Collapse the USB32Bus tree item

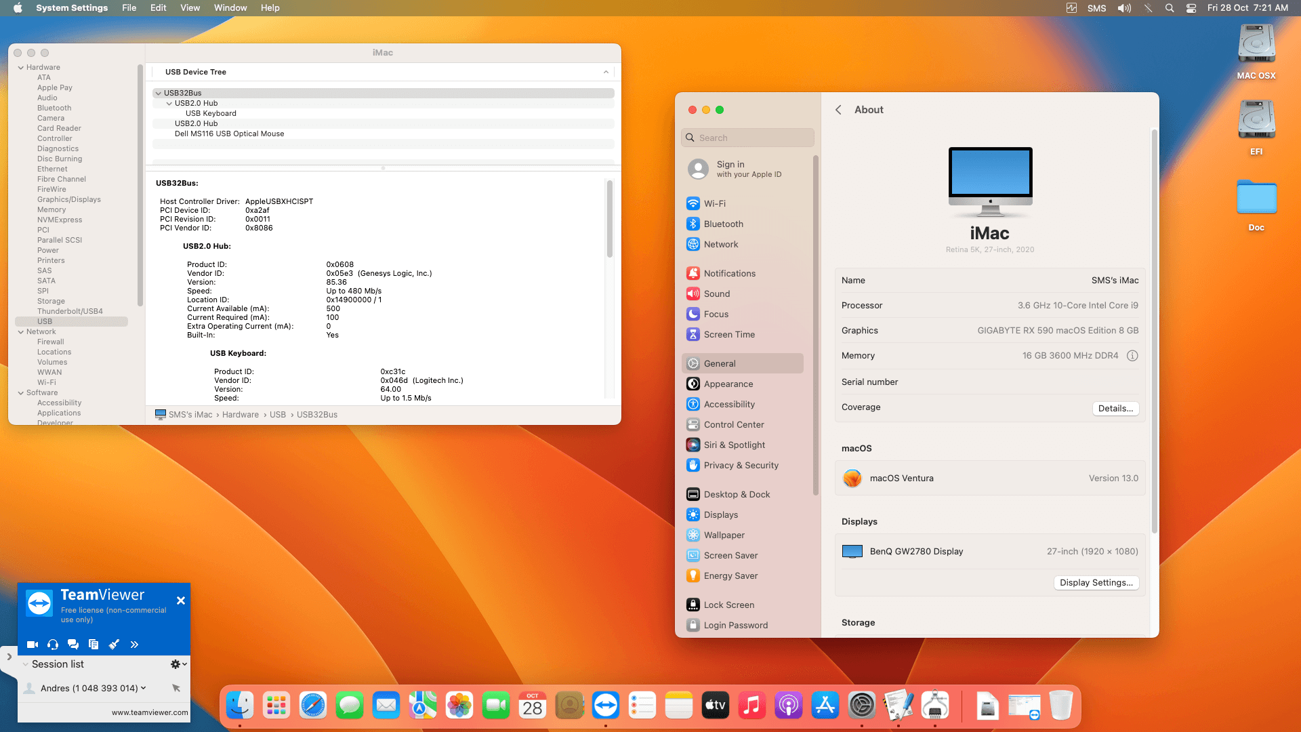click(159, 93)
